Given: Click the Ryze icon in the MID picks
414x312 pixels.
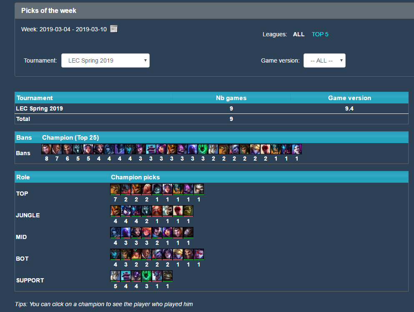Looking at the screenshot, I should (125, 232).
